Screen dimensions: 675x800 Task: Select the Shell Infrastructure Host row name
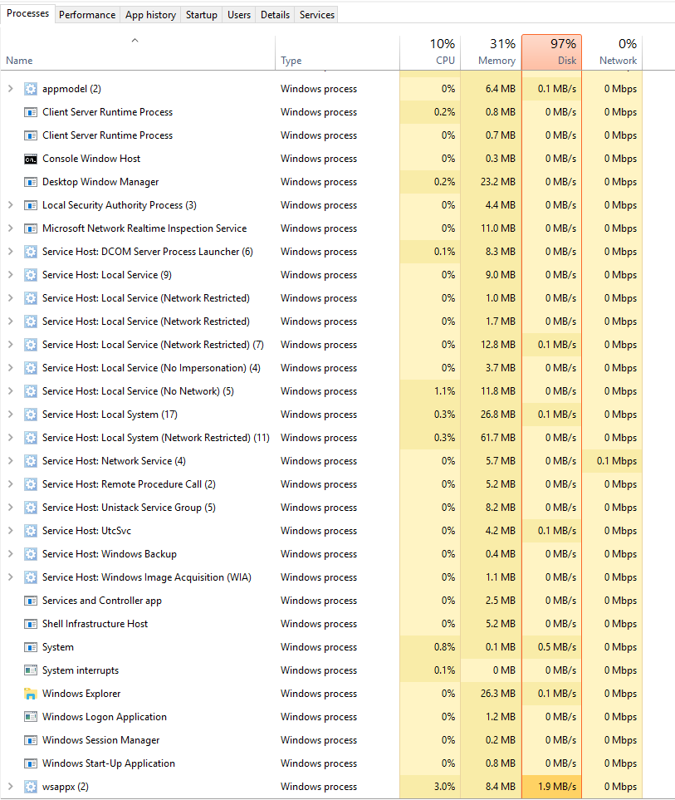[x=95, y=624]
